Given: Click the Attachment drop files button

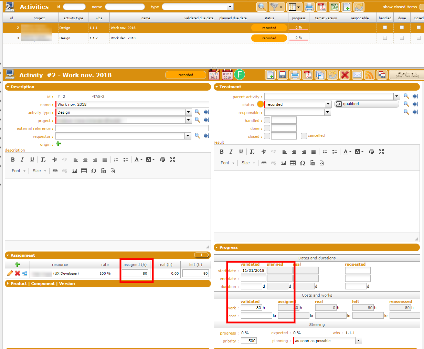Looking at the screenshot, I should click(407, 75).
